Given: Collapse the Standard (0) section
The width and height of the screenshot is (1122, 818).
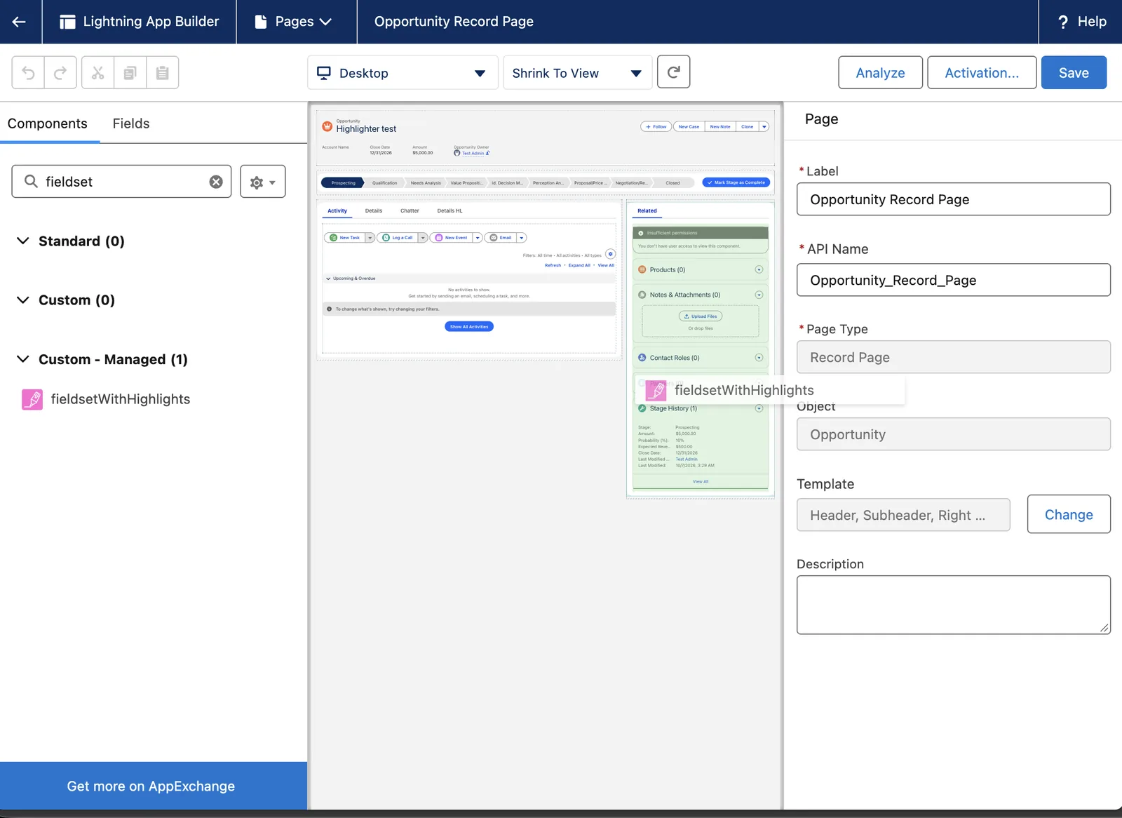Looking at the screenshot, I should pos(23,241).
